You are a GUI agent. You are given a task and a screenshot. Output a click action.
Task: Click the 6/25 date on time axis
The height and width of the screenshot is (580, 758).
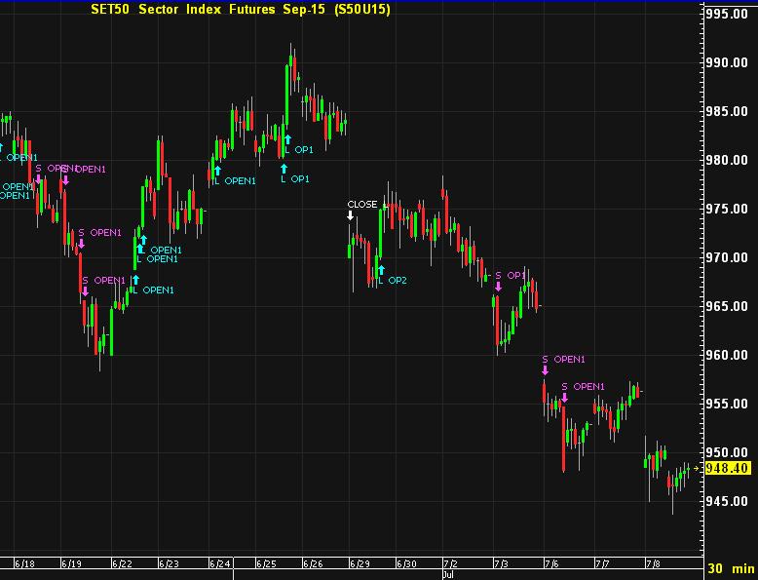265,563
